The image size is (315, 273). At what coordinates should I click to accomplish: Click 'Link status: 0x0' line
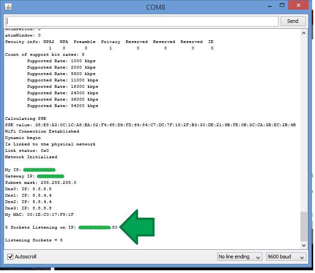click(x=27, y=150)
